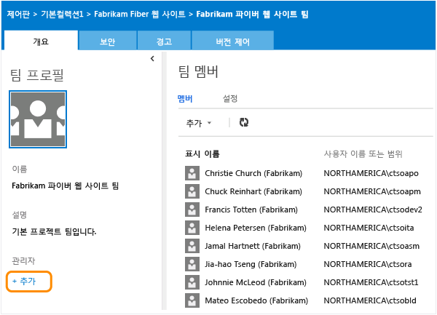This screenshot has height=315, width=437.
Task: Open the 버전 제어 tab
Action: (x=233, y=41)
